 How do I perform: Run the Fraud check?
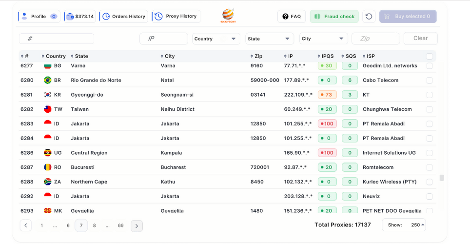coord(334,17)
